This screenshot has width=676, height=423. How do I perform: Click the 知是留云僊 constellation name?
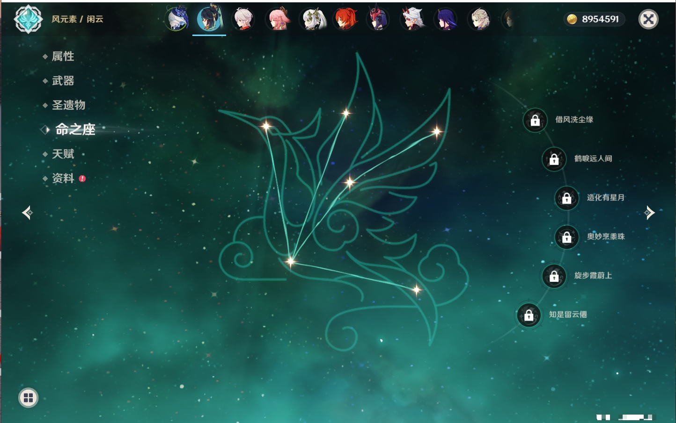pyautogui.click(x=568, y=315)
